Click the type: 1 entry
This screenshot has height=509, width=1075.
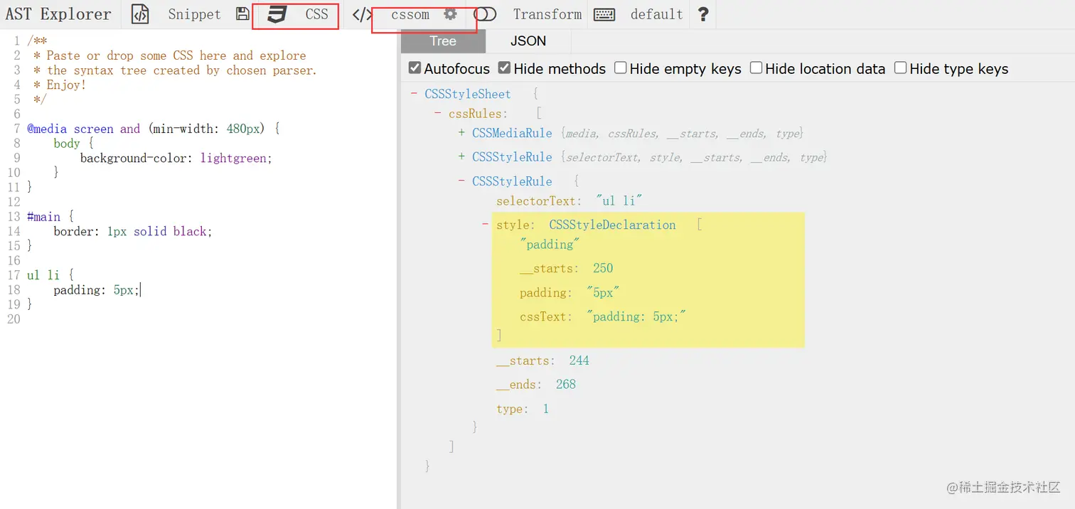523,409
